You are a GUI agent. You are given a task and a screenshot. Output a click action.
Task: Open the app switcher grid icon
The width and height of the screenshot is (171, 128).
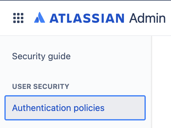click(x=18, y=18)
